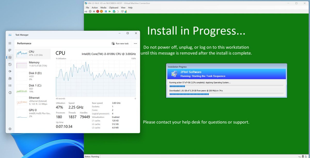Viewport: 310px width, 158px height.
Task: Start the virtual machine
Action: [x=90, y=11]
